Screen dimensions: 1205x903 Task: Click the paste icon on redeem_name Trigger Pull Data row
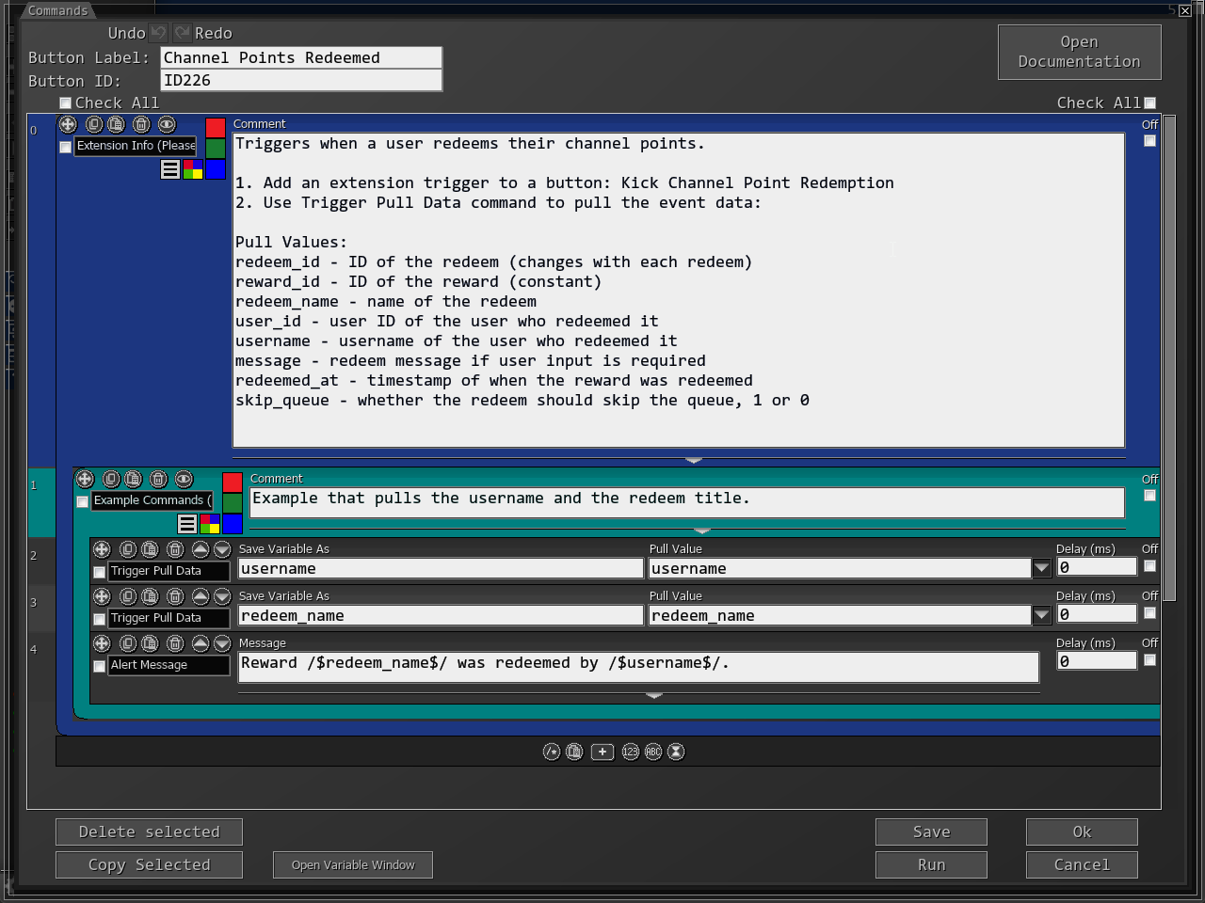(x=150, y=596)
